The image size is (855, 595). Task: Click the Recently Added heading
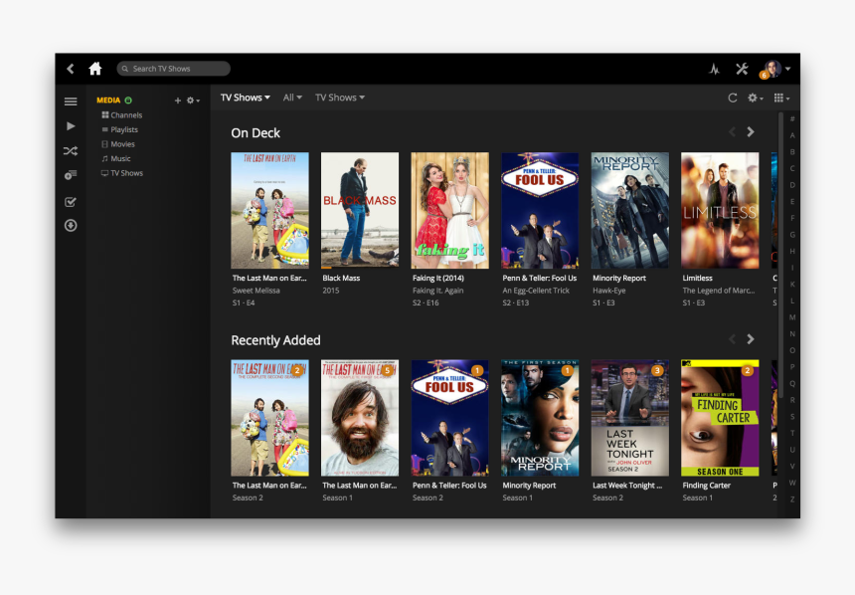(275, 340)
